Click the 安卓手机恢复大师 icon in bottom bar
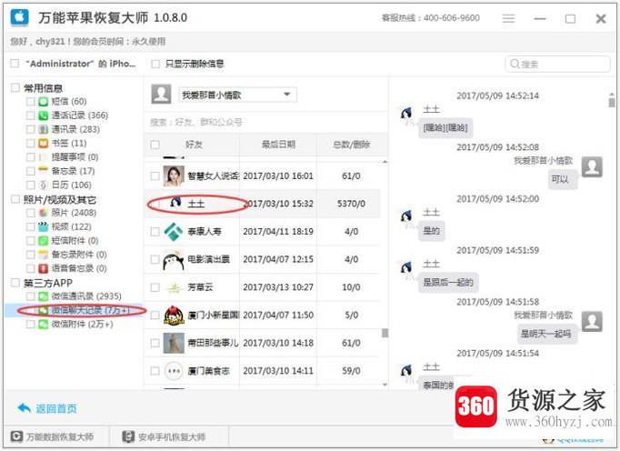 128,436
